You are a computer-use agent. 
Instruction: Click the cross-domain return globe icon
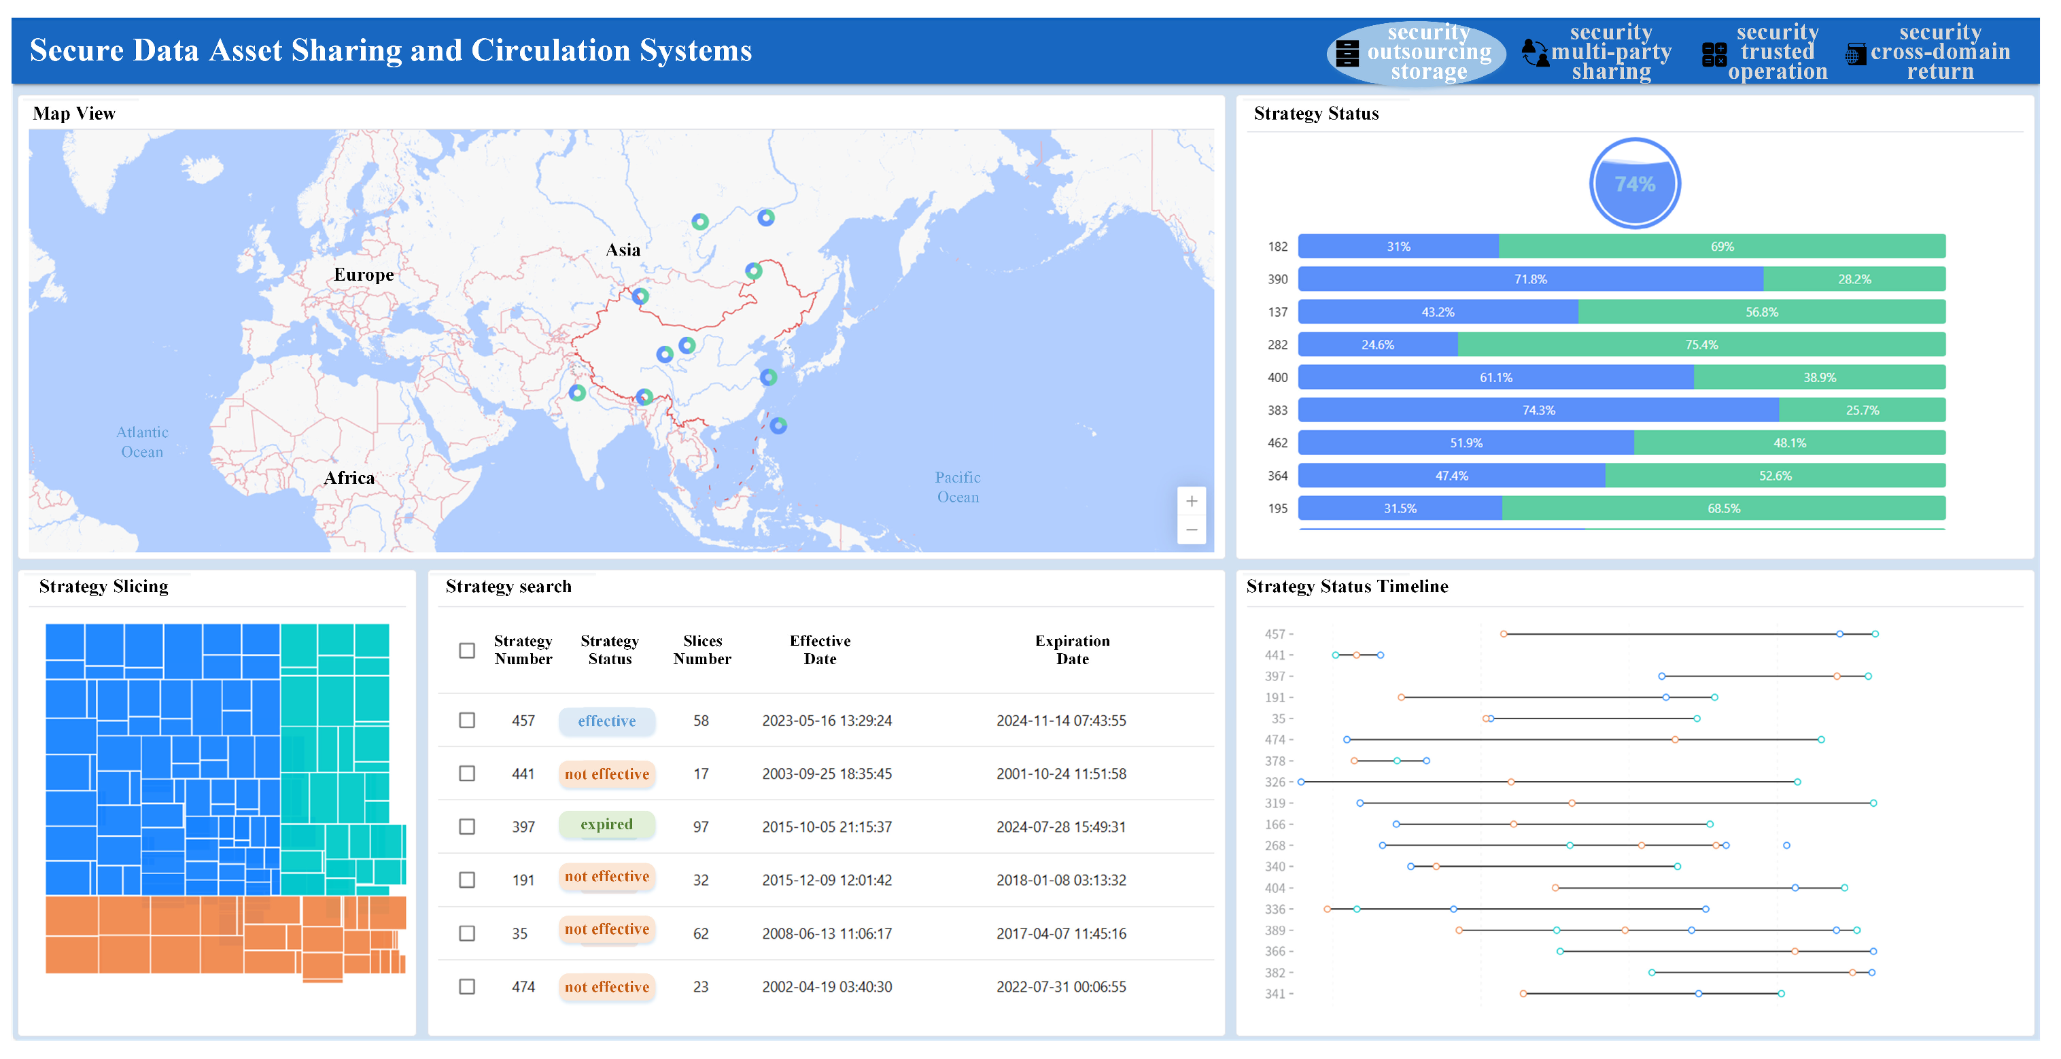coord(1856,54)
